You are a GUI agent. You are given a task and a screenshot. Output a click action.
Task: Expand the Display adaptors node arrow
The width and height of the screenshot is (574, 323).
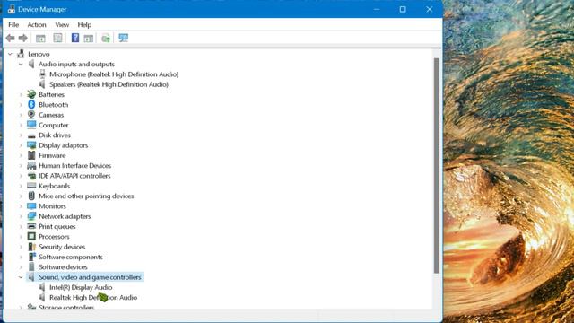[21, 145]
